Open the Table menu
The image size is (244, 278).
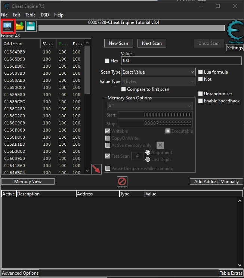[x=31, y=15]
